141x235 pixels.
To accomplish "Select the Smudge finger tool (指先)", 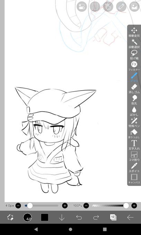I will 134,100.
